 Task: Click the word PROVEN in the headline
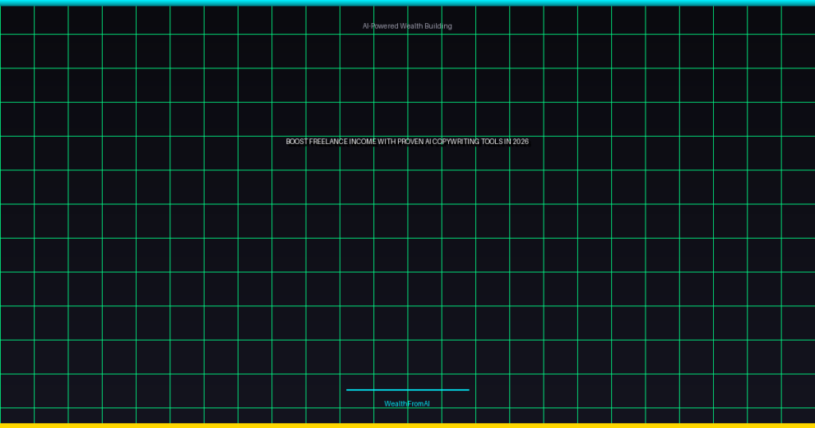[x=410, y=142]
